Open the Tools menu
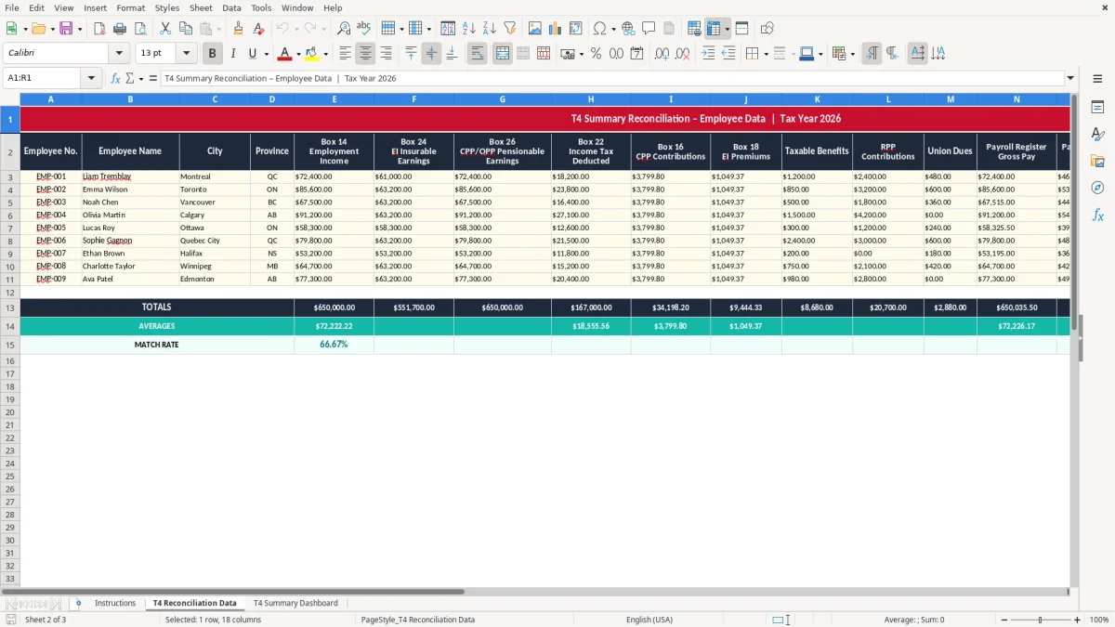The height and width of the screenshot is (627, 1115). (261, 7)
